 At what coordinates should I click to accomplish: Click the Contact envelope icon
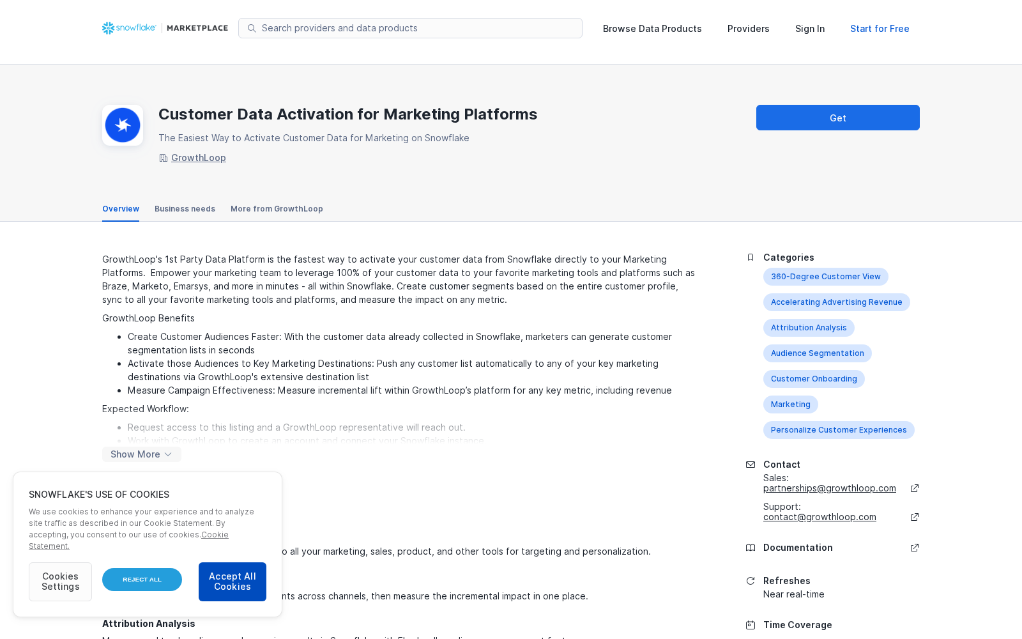point(751,465)
